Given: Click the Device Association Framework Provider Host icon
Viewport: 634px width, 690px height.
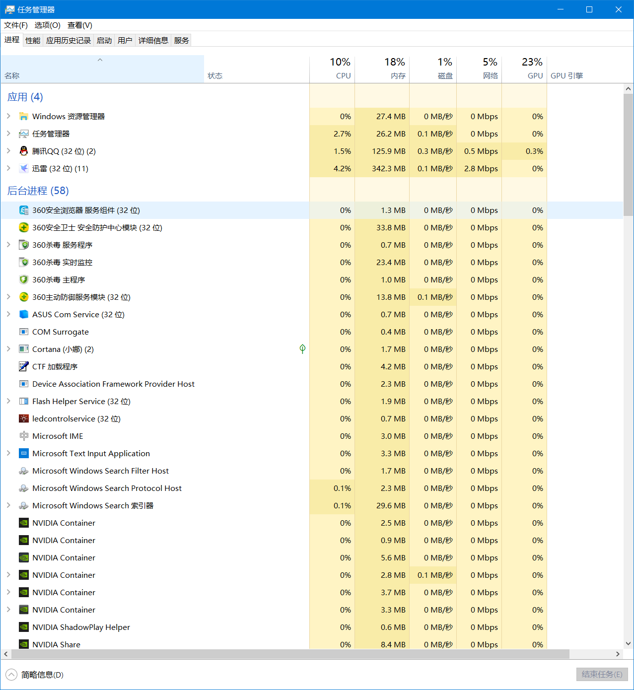Looking at the screenshot, I should pos(23,384).
